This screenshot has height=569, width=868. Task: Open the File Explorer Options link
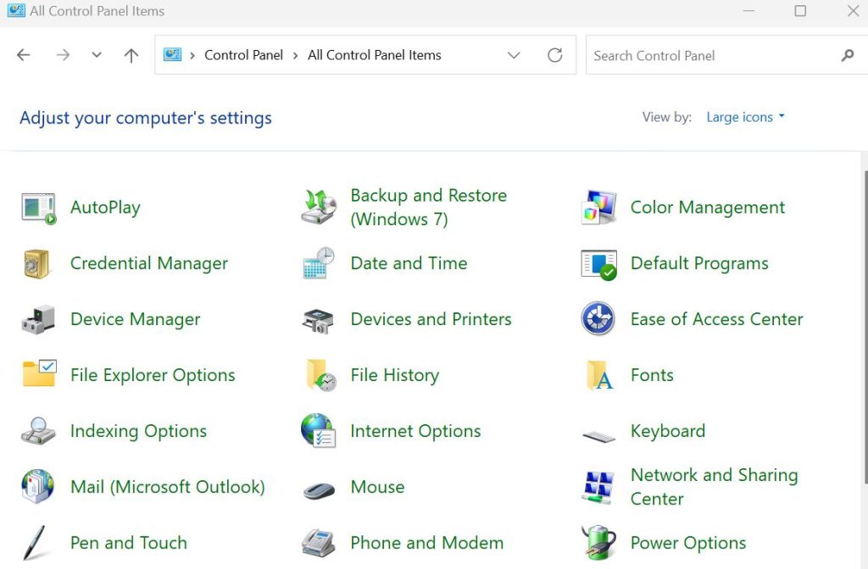click(153, 375)
